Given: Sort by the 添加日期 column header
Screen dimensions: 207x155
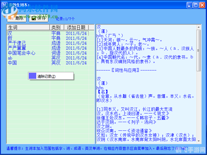Looking at the screenshot, I should (76, 27).
